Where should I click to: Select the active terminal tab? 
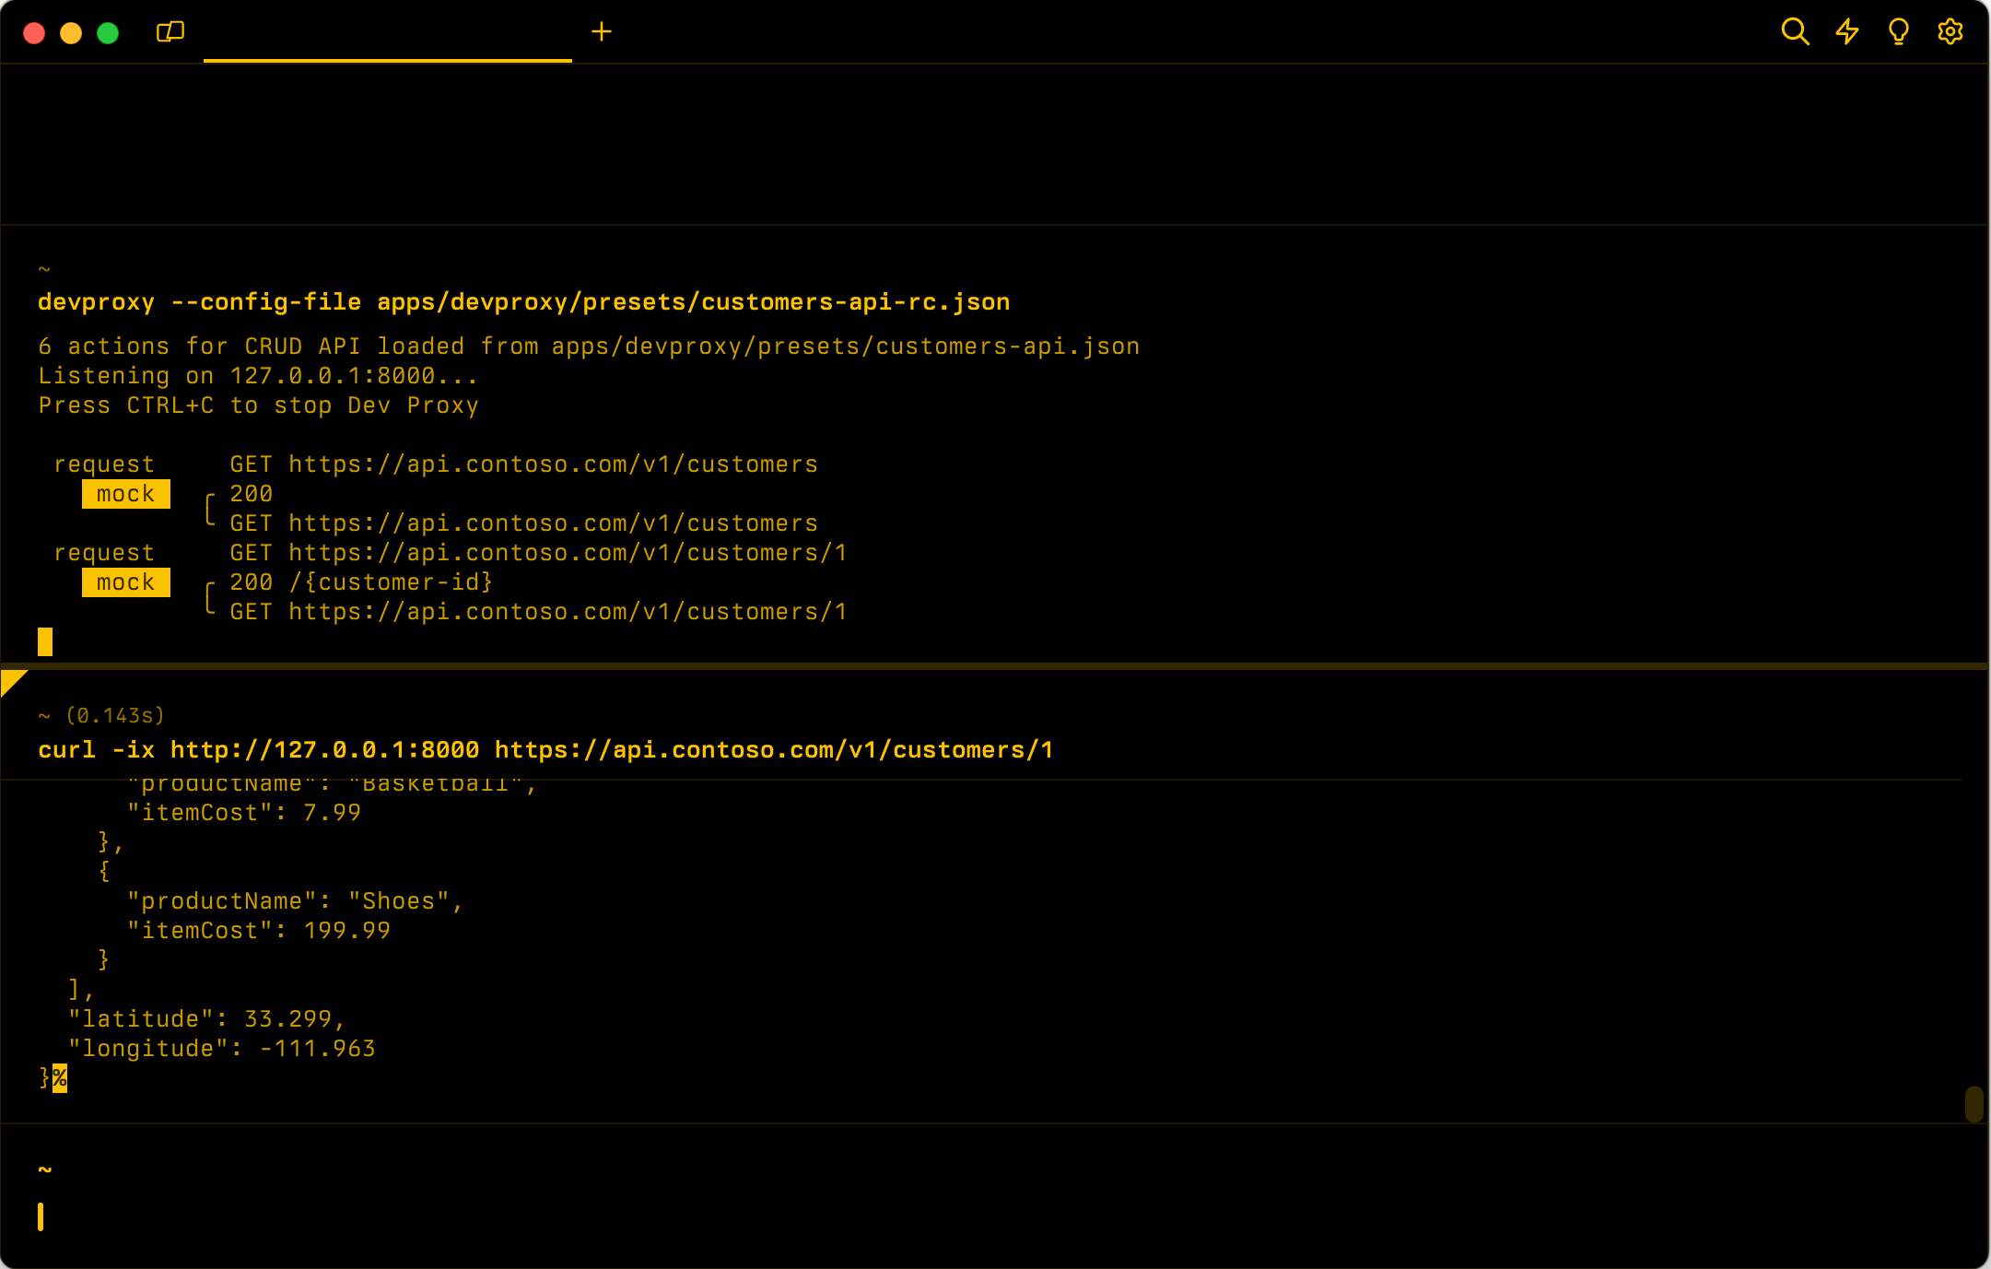tap(387, 31)
